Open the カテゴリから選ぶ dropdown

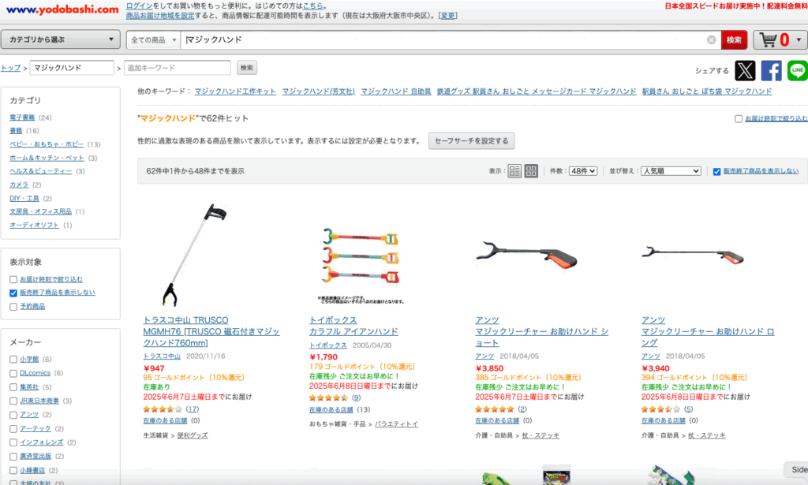(61, 39)
